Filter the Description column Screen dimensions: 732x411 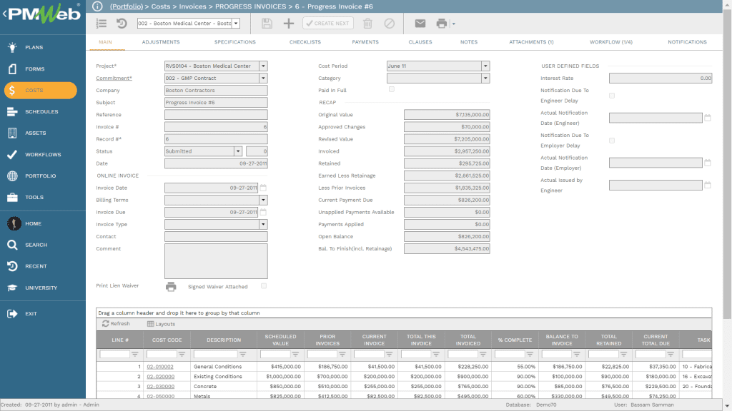(x=243, y=355)
